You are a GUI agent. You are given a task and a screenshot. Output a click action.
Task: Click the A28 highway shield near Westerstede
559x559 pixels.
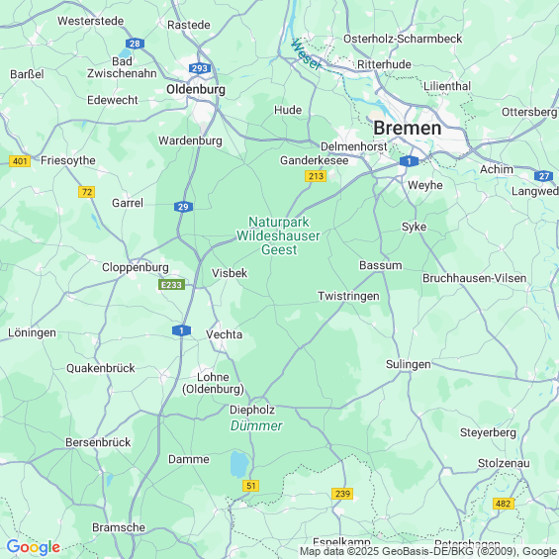click(135, 44)
